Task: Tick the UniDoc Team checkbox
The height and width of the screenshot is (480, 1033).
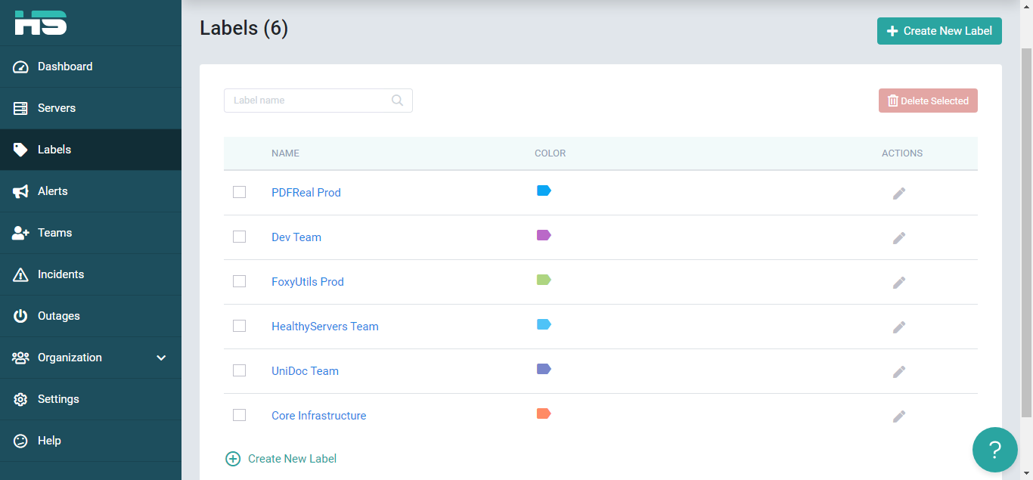Action: [x=240, y=371]
